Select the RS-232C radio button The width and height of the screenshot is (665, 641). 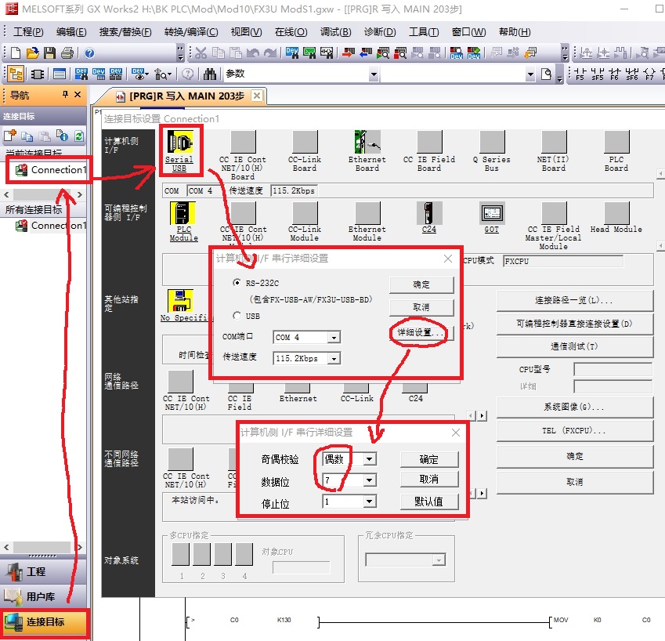point(237,284)
